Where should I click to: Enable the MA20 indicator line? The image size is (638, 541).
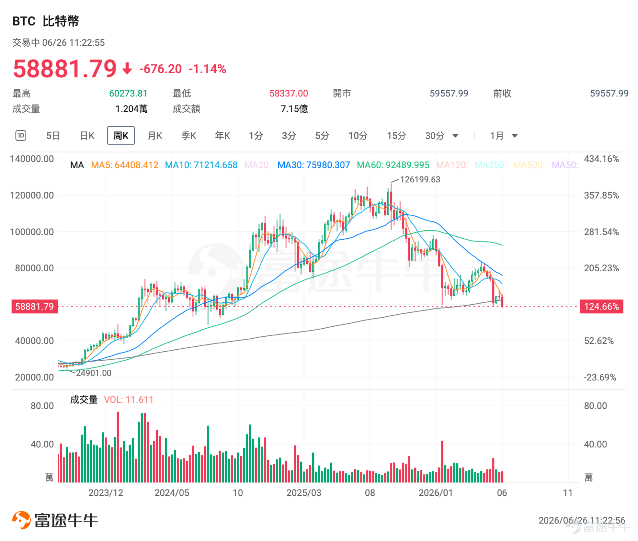(x=258, y=165)
